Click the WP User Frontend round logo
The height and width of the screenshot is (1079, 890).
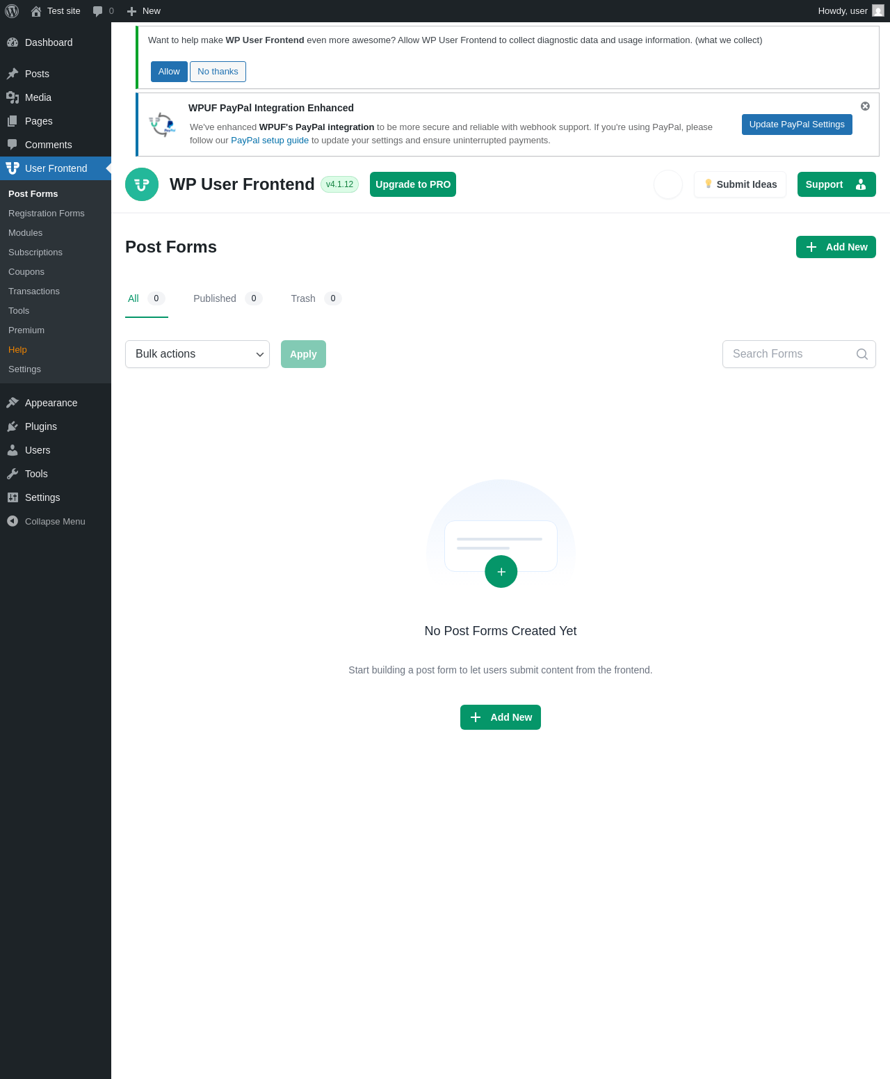tap(142, 184)
